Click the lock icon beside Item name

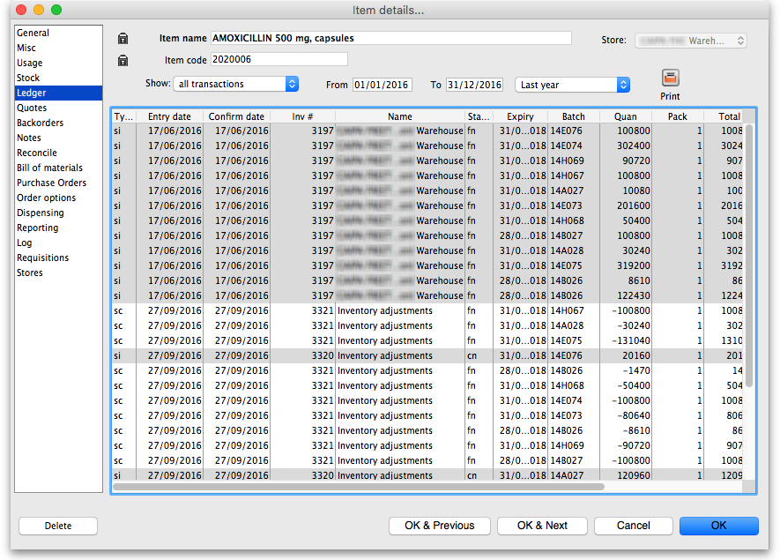(x=123, y=38)
